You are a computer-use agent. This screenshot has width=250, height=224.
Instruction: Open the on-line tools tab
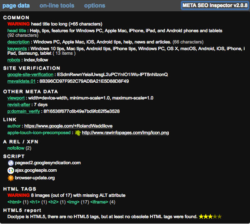pos(57,5)
